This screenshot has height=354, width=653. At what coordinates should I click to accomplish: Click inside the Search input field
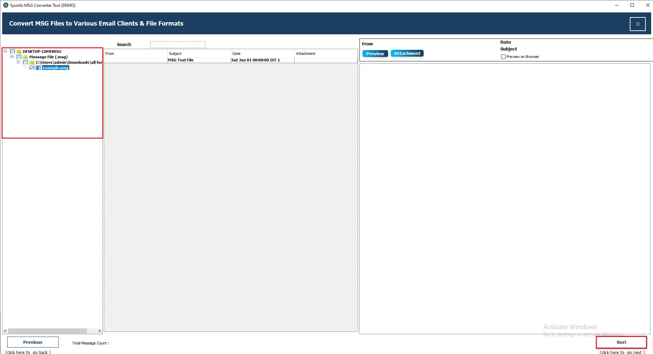tap(178, 44)
